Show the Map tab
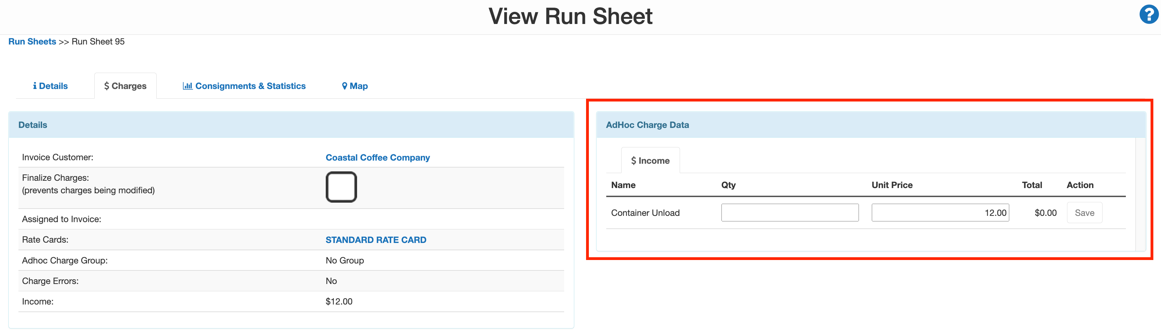 point(355,86)
